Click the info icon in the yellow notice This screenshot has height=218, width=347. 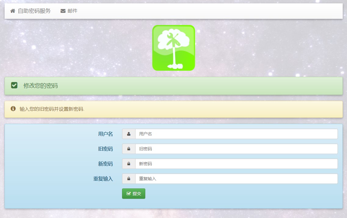coord(13,109)
